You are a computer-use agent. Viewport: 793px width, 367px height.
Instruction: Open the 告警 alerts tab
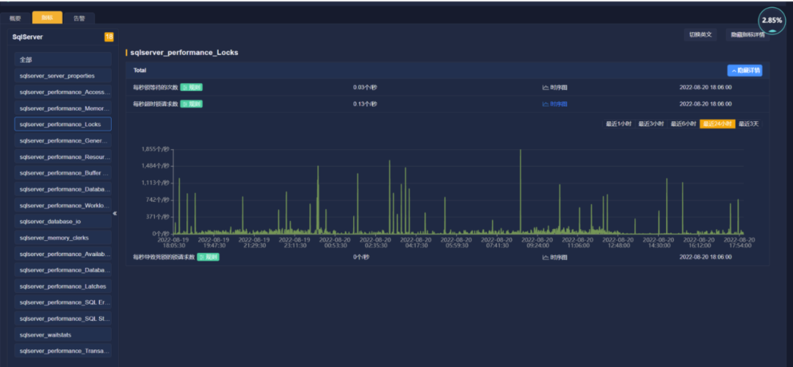79,18
